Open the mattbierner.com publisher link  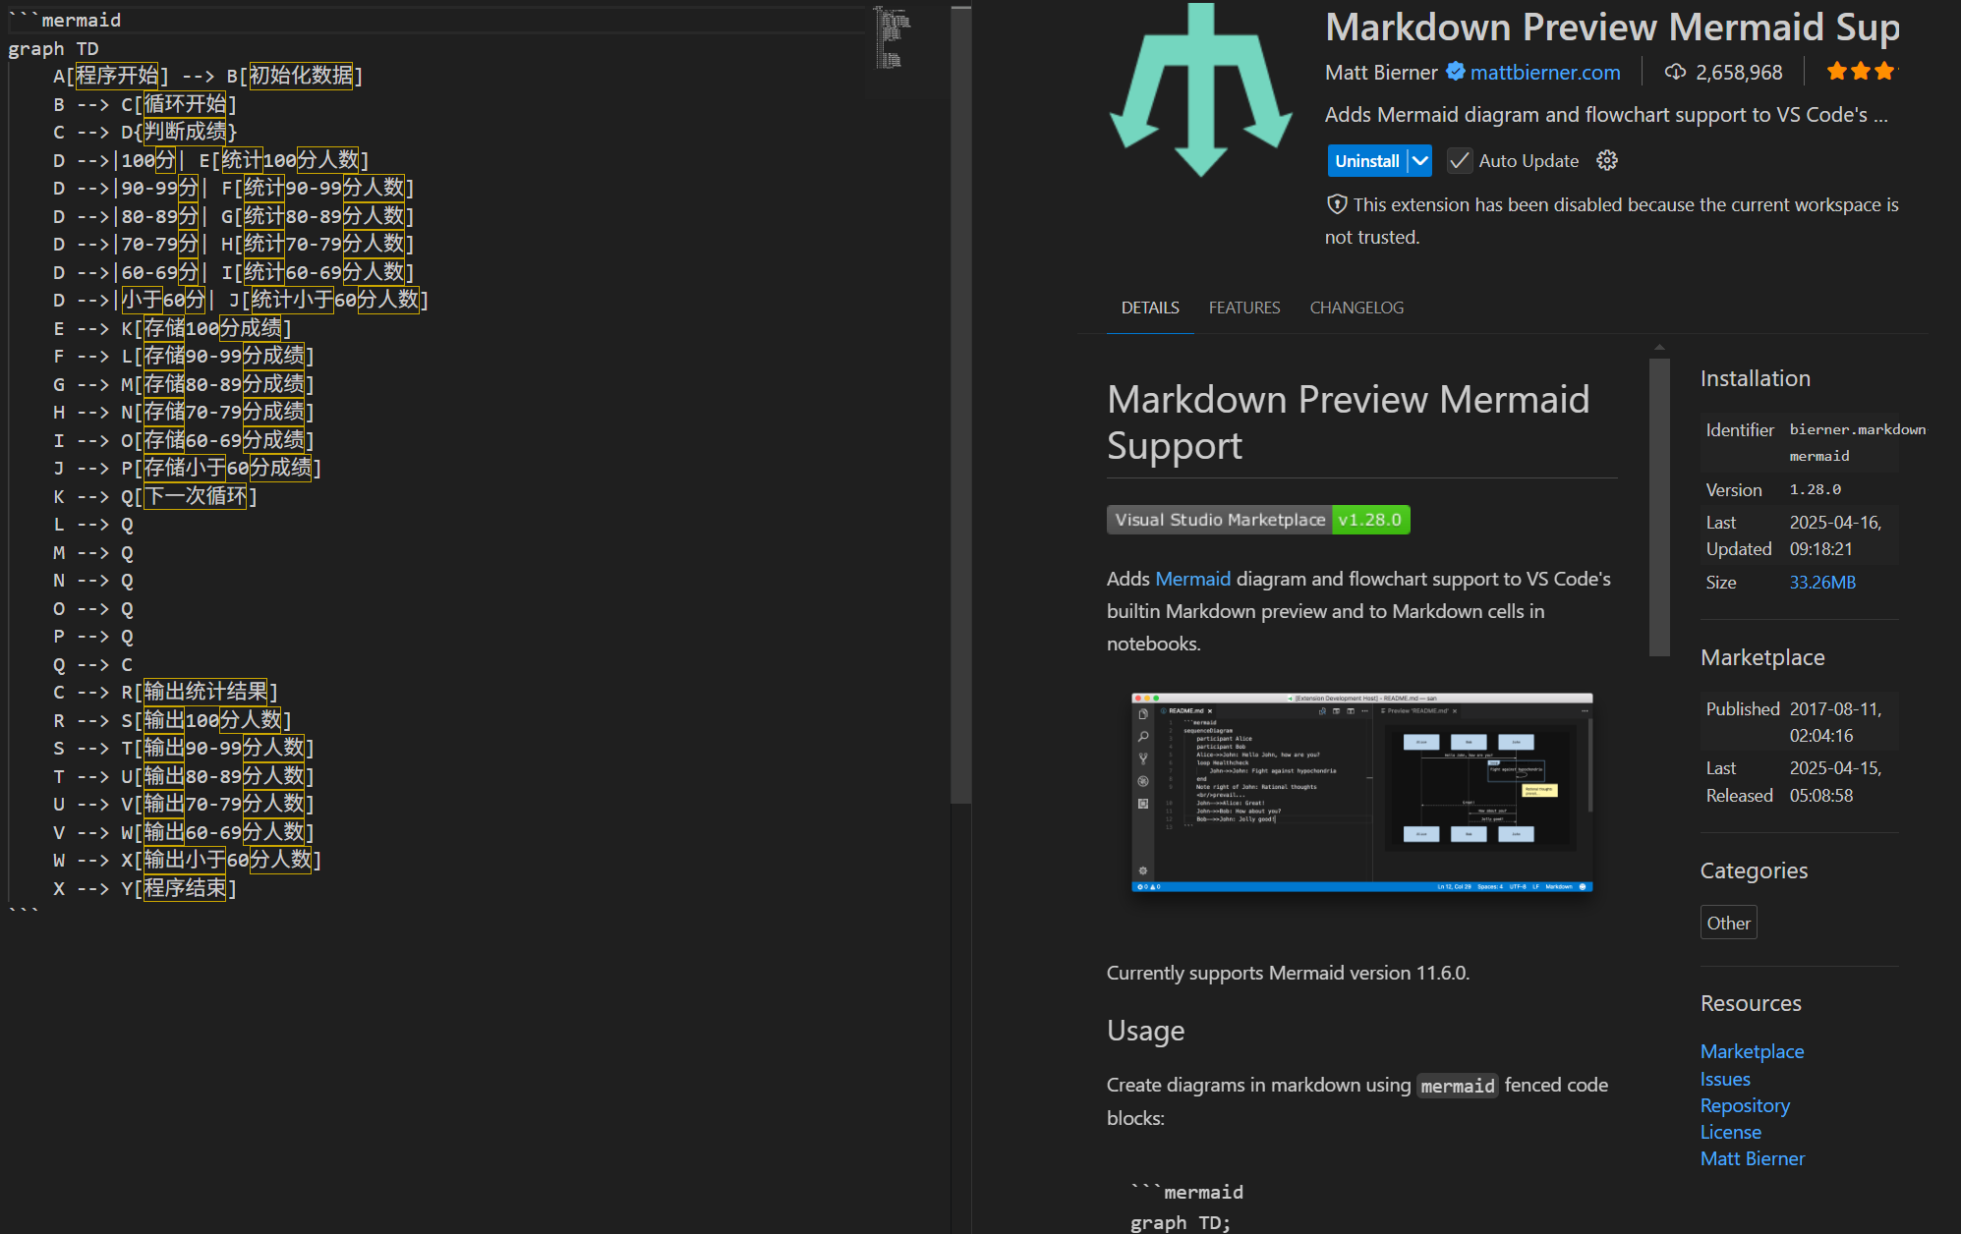pos(1545,72)
